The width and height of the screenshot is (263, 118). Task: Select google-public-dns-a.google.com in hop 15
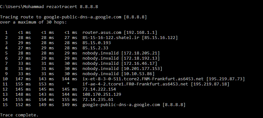121,105
